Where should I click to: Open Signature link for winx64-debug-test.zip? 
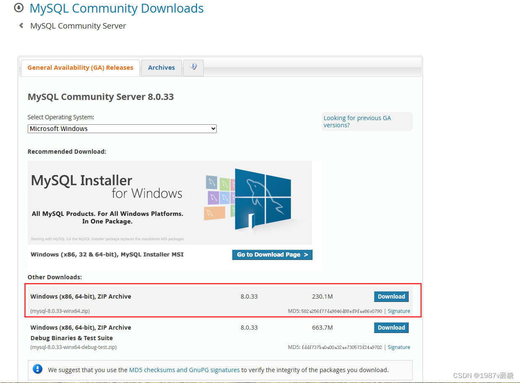399,347
